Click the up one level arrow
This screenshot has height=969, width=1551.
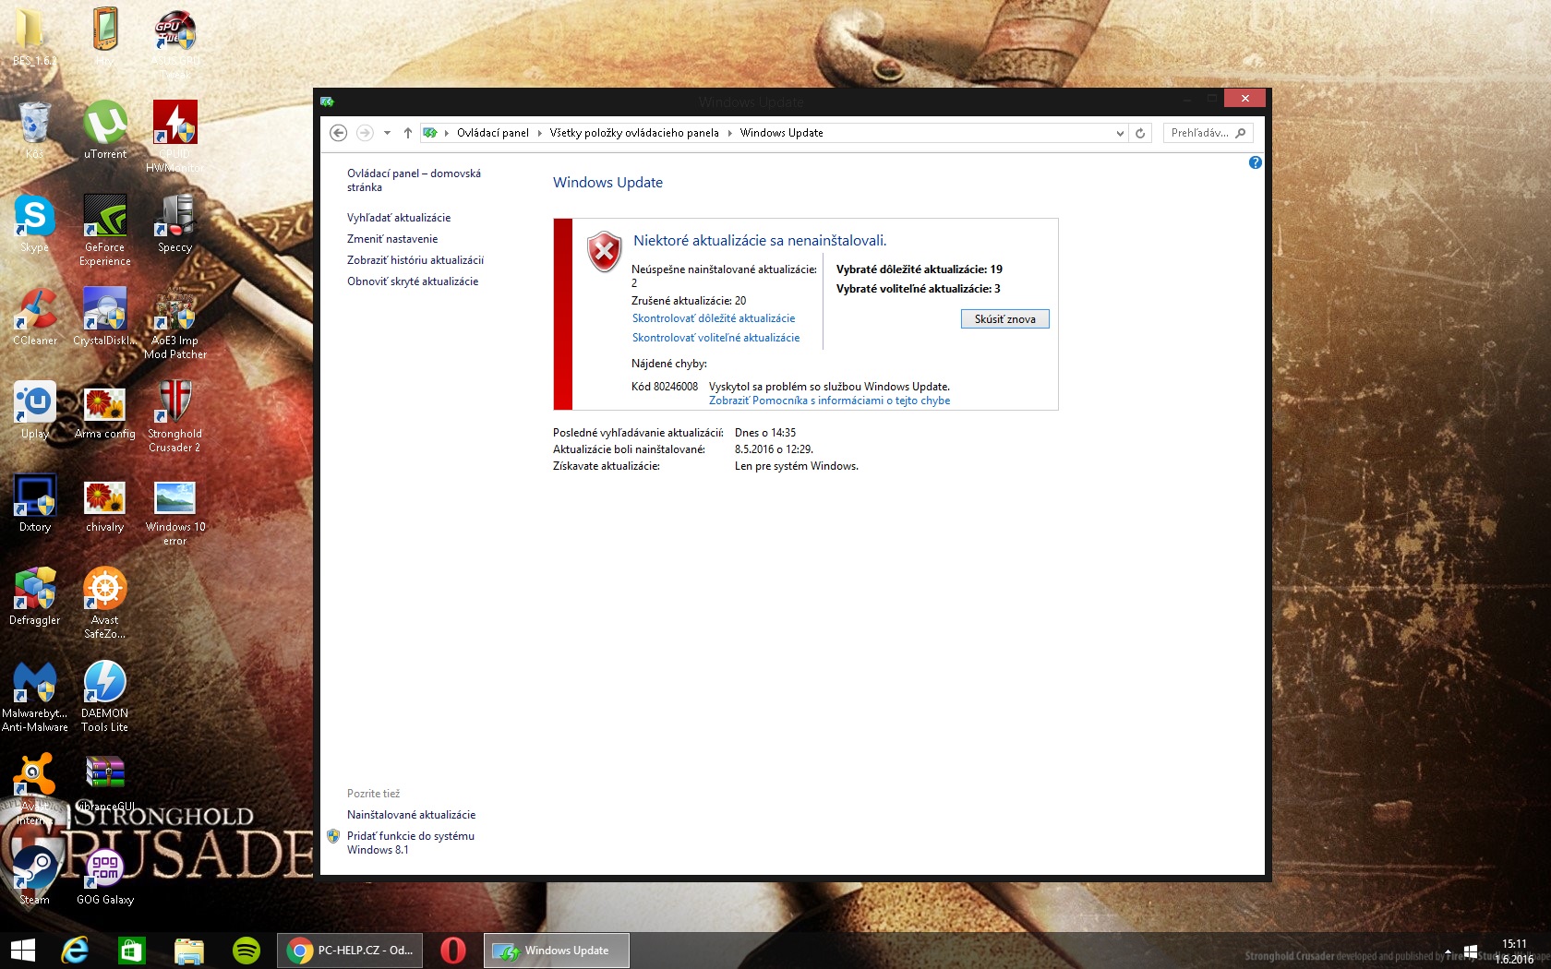click(x=408, y=133)
